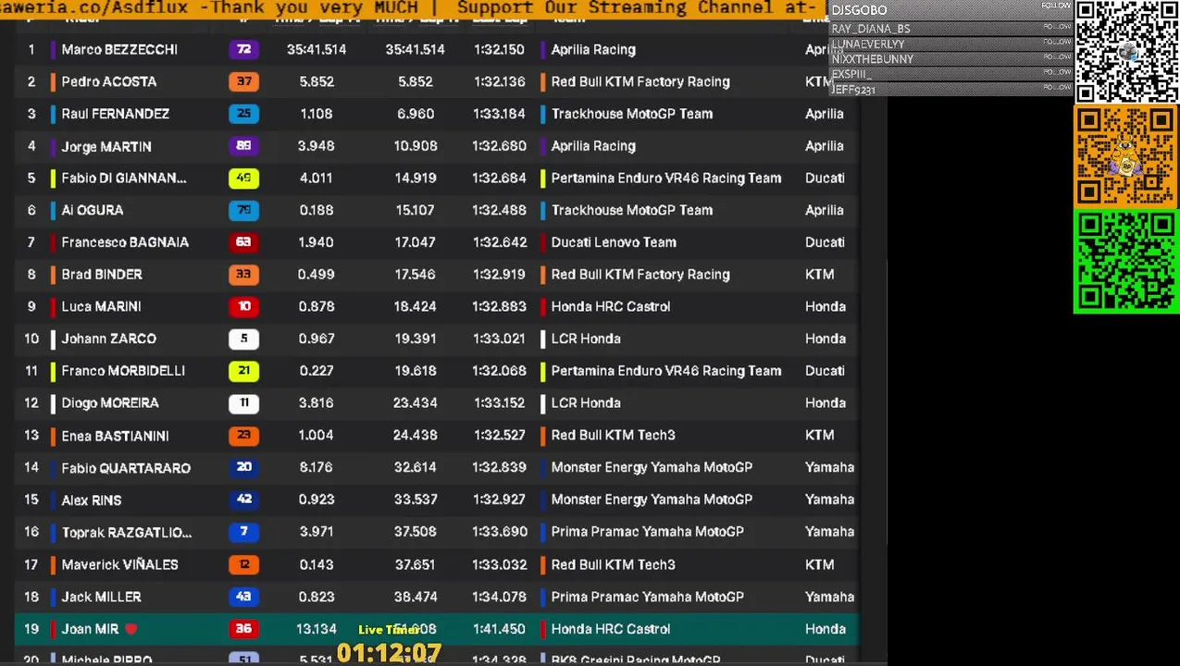Click best lap time 1:34.078
1180x666 pixels.
click(499, 597)
